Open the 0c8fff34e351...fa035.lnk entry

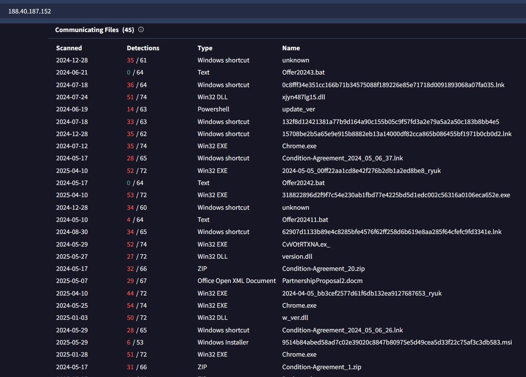point(393,85)
